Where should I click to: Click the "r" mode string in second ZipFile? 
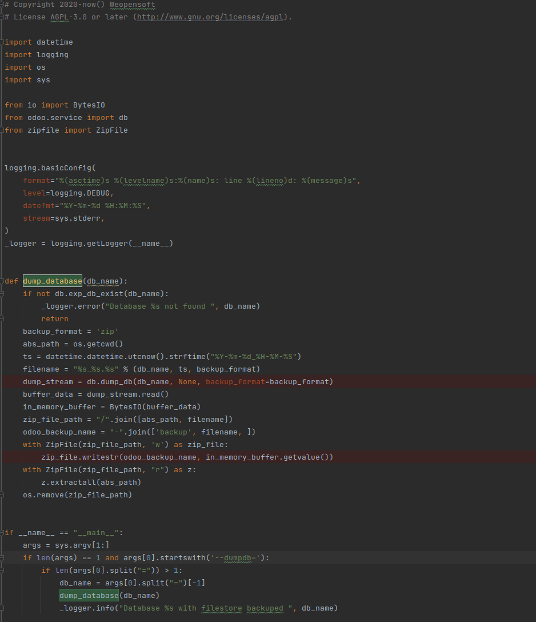tap(157, 470)
